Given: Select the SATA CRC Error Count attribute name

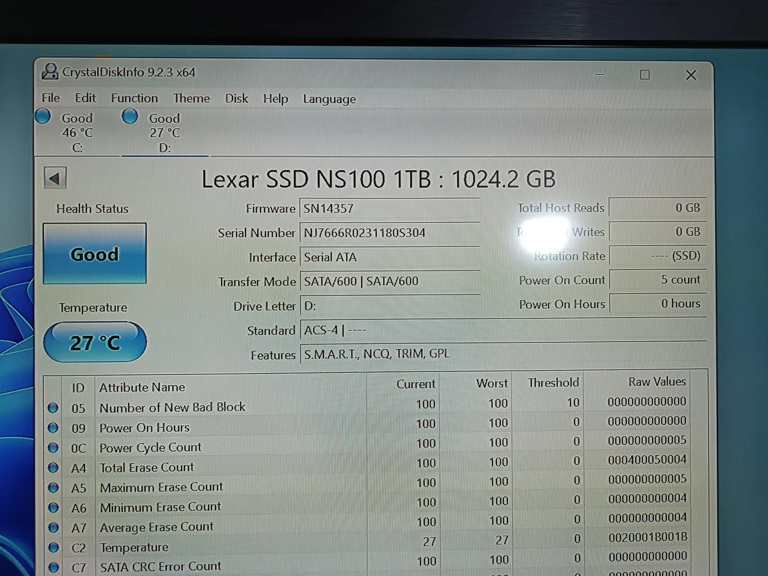Looking at the screenshot, I should click(x=161, y=566).
